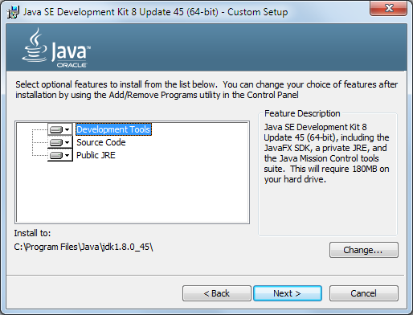Click the 'Install to:' label

pyautogui.click(x=32, y=233)
